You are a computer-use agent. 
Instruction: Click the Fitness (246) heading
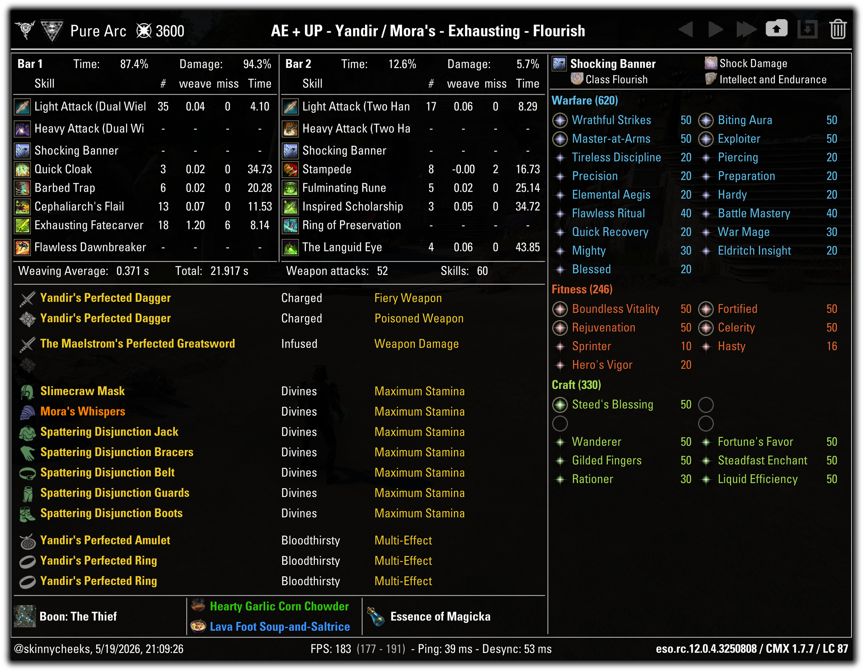click(x=582, y=289)
